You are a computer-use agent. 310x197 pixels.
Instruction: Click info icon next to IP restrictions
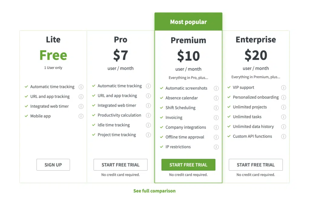[x=216, y=147]
